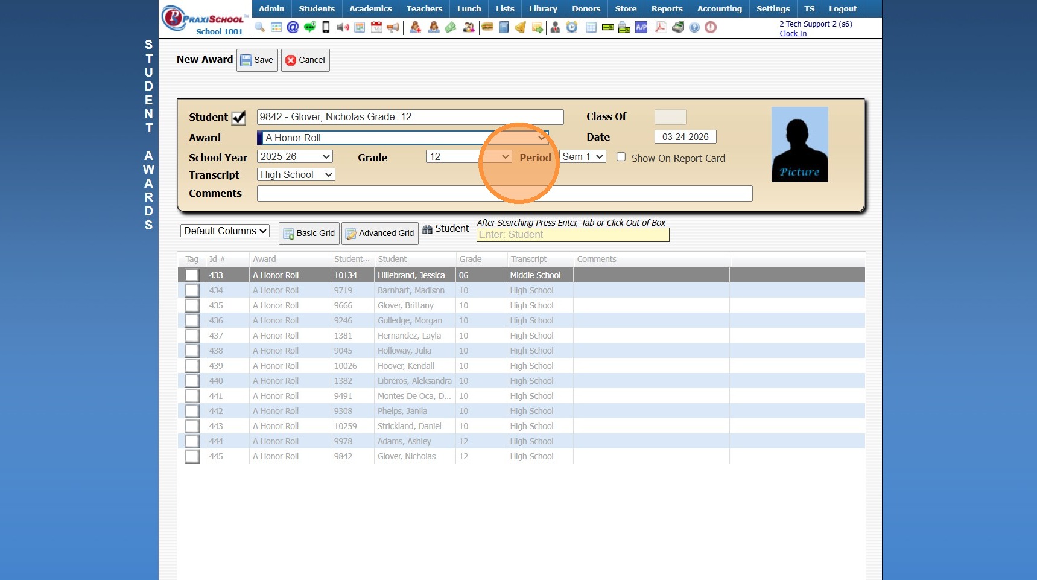
Task: Check the tag box for Adams, Ashley
Action: click(192, 441)
